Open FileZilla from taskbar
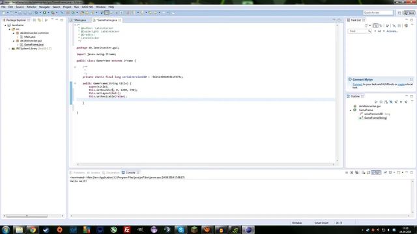417x234 pixels. pos(127,229)
